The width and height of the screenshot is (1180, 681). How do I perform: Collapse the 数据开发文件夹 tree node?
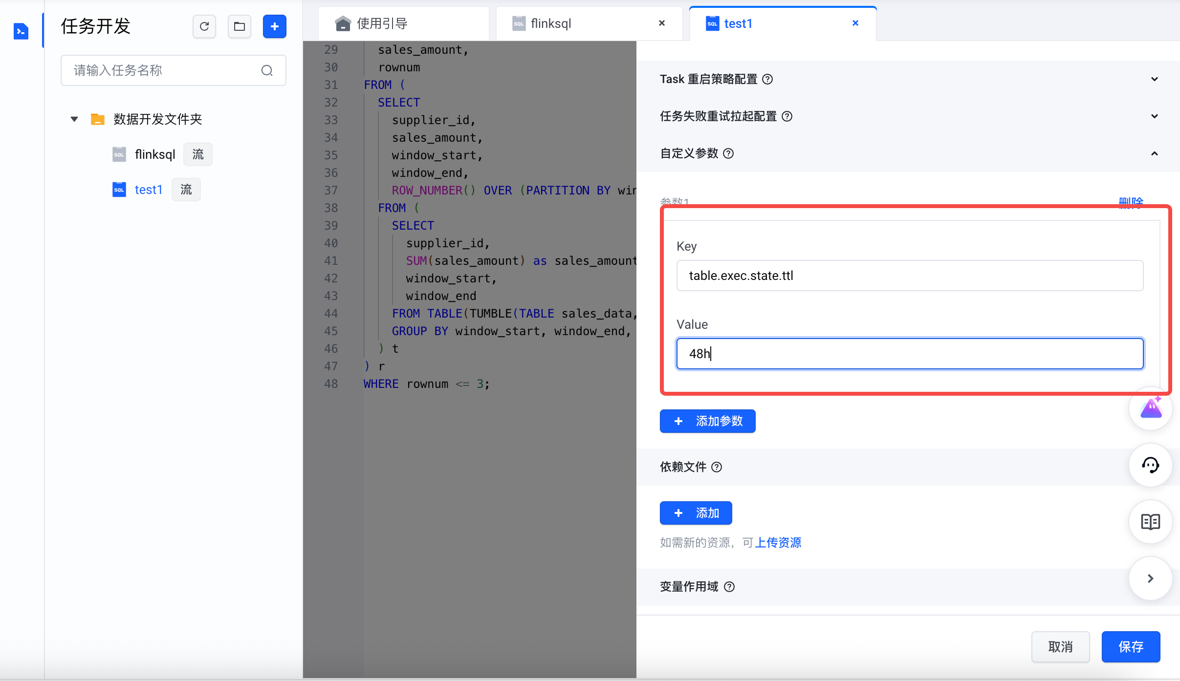74,119
